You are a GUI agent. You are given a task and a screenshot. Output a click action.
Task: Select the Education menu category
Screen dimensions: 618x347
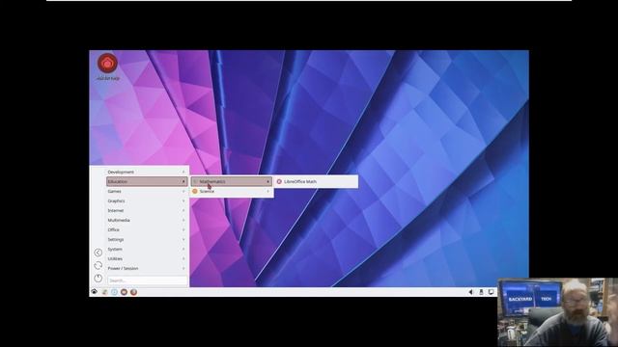146,181
